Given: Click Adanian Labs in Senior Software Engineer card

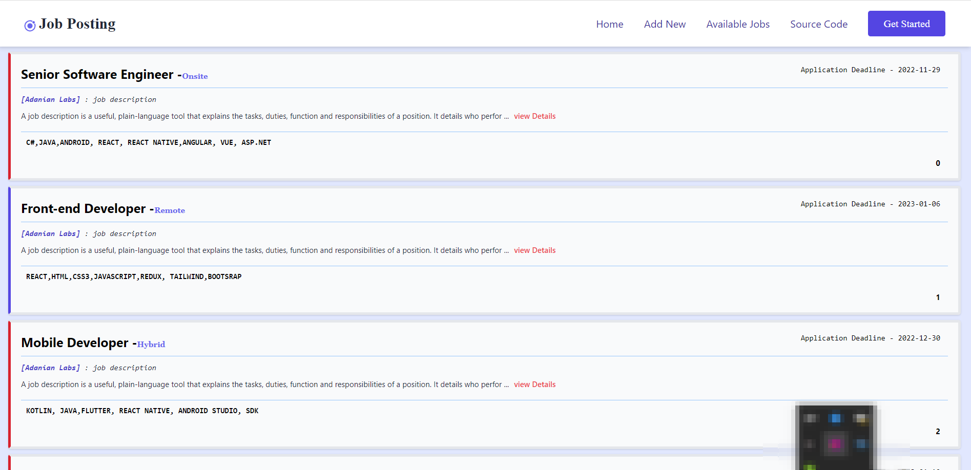Looking at the screenshot, I should click(51, 99).
